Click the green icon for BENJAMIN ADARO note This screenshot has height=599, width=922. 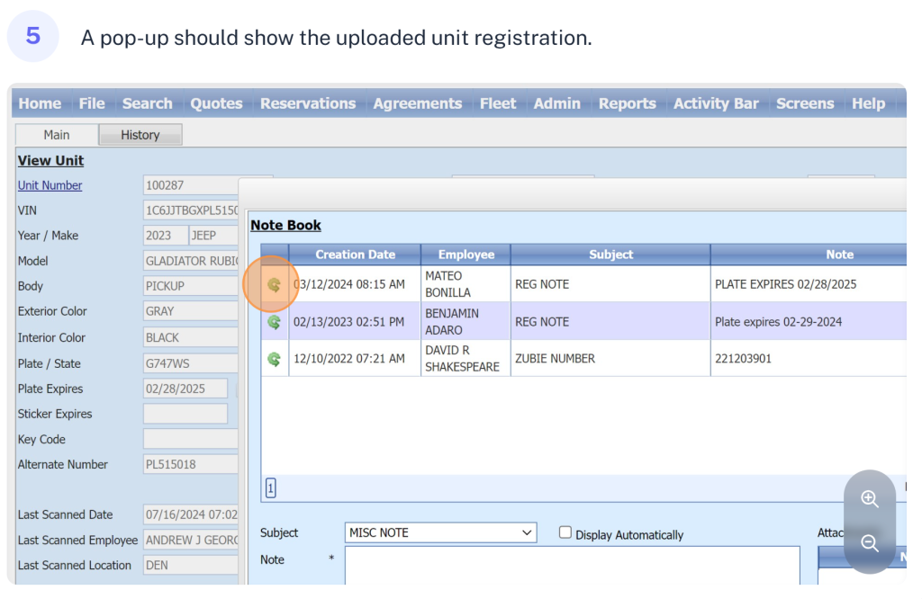pyautogui.click(x=274, y=321)
